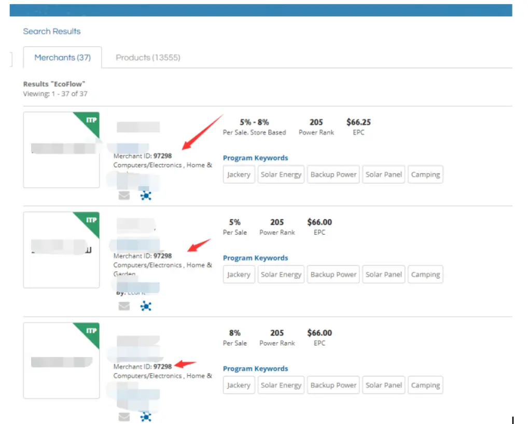Switch to the Merchants (37) tab
Screen dimensions: 528x424
pos(62,58)
